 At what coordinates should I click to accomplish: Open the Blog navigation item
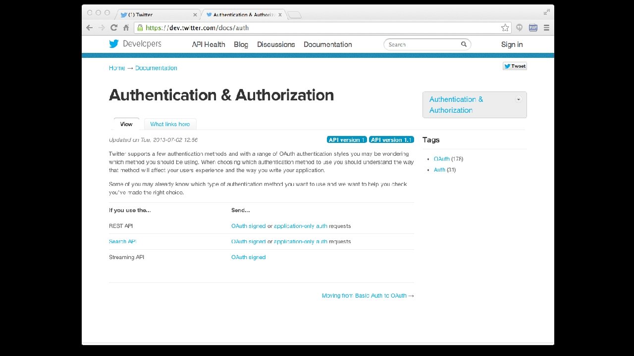click(x=241, y=44)
